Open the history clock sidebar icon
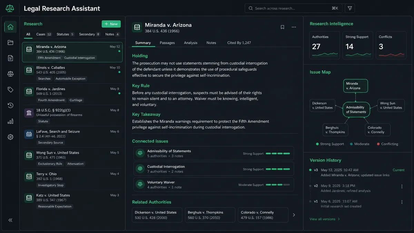The width and height of the screenshot is (414, 233). [x=10, y=105]
